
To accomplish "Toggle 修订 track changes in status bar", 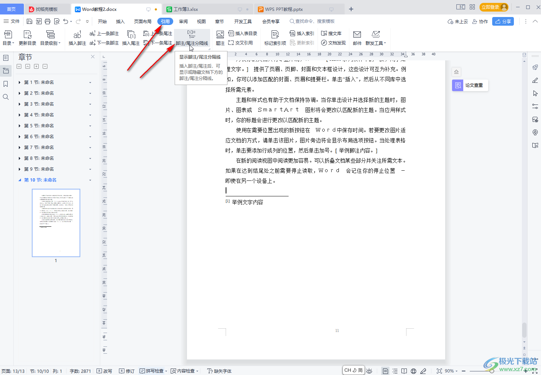I will click(127, 371).
